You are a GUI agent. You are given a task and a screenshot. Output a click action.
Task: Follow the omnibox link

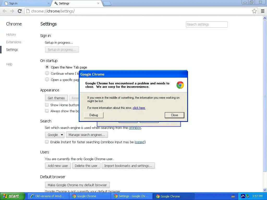coord(135,128)
